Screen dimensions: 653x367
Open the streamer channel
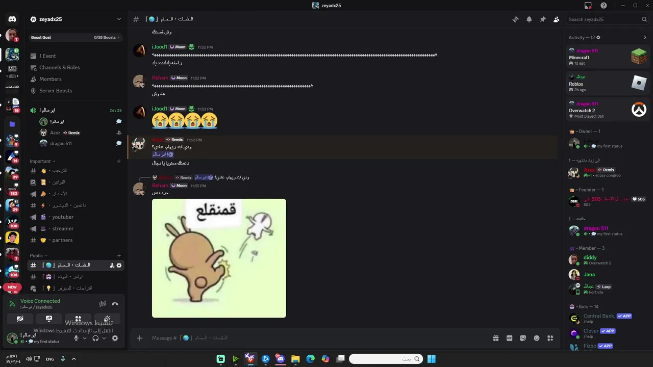(76, 228)
